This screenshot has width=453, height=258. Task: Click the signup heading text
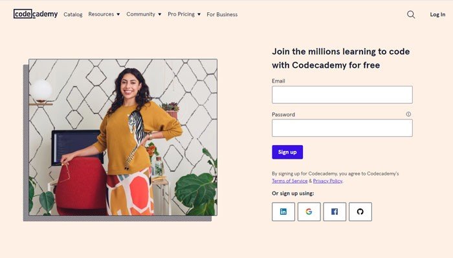pyautogui.click(x=340, y=58)
